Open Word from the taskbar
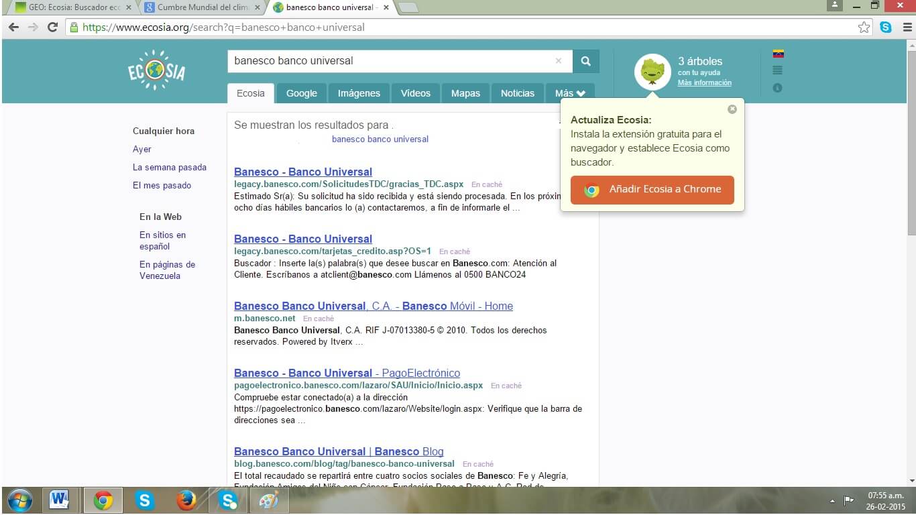Viewport: 916px width, 515px height. pyautogui.click(x=60, y=500)
